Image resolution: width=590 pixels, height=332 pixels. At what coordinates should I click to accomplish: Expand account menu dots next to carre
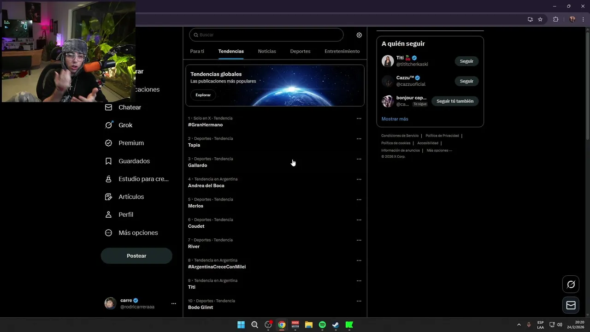pyautogui.click(x=174, y=303)
